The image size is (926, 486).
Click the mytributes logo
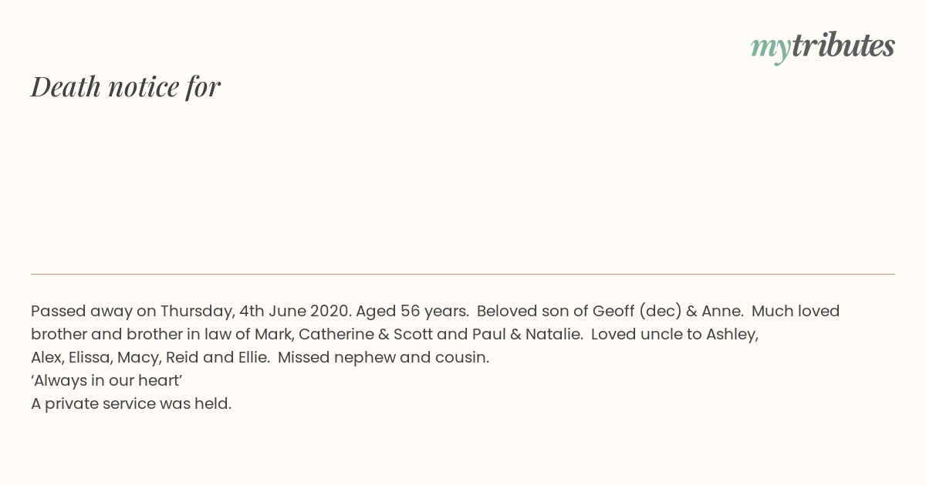click(x=822, y=46)
